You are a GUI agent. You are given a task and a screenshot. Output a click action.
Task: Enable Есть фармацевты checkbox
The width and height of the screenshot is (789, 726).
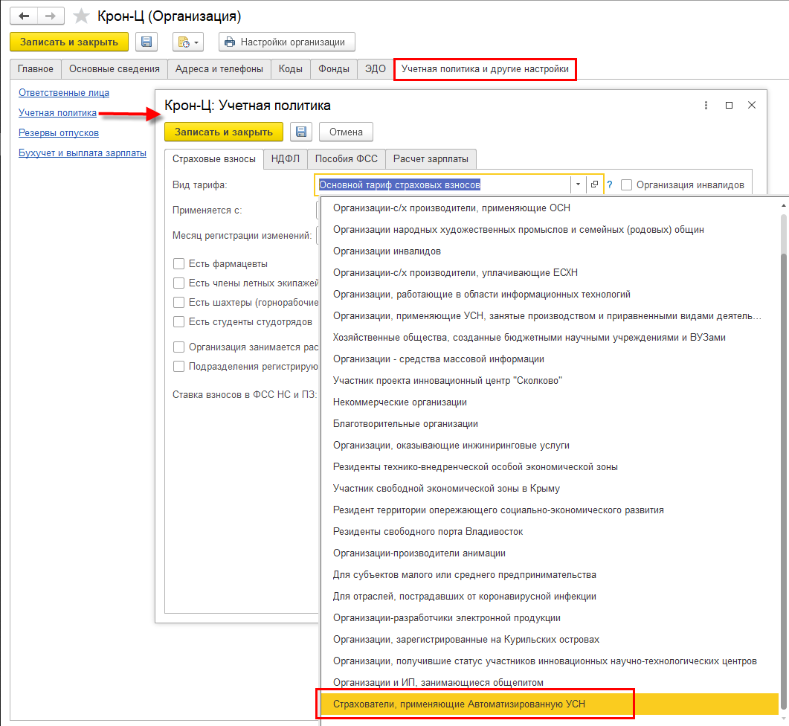(178, 264)
